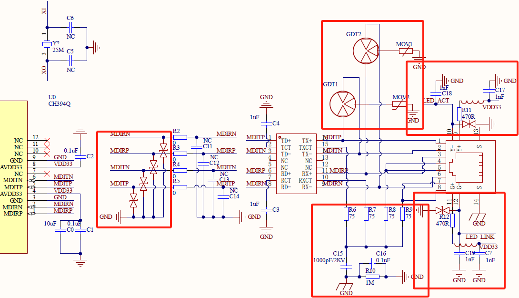
Task: Click the RXCT pin label on transformer
Action: coord(305,180)
